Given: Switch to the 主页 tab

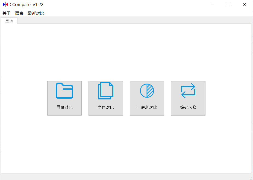Looking at the screenshot, I should (9, 21).
